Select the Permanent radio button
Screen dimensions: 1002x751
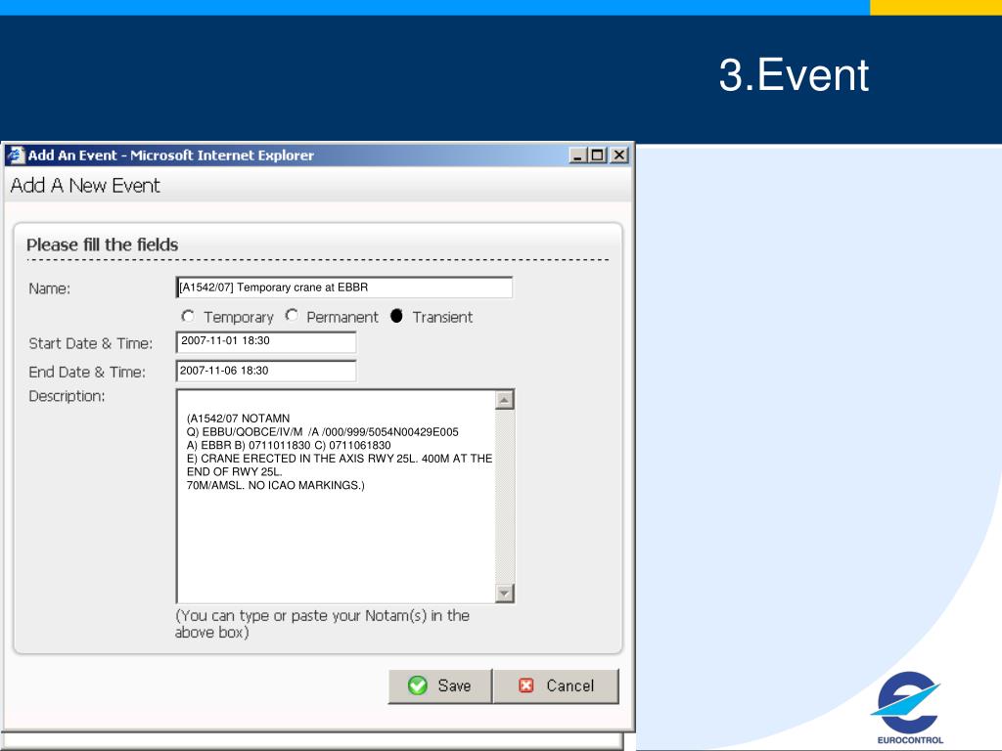pyautogui.click(x=292, y=316)
